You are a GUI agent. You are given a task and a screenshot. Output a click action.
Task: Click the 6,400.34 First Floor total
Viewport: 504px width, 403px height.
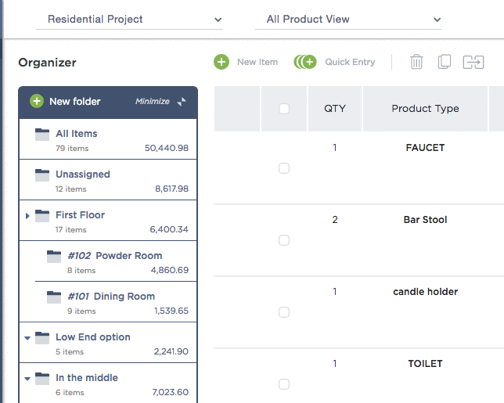169,229
